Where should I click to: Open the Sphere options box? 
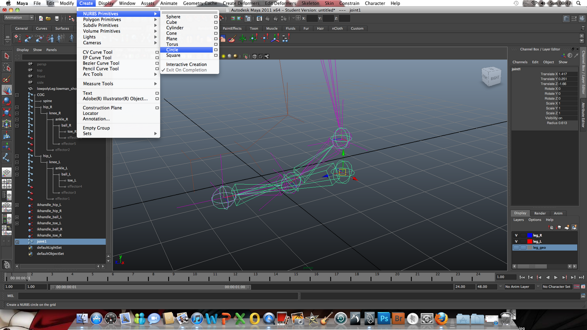pos(215,16)
